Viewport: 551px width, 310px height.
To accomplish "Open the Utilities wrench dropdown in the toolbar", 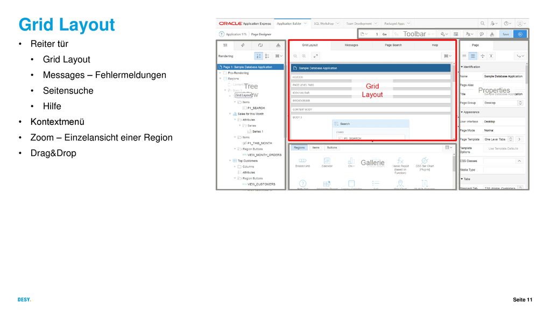I will point(444,34).
